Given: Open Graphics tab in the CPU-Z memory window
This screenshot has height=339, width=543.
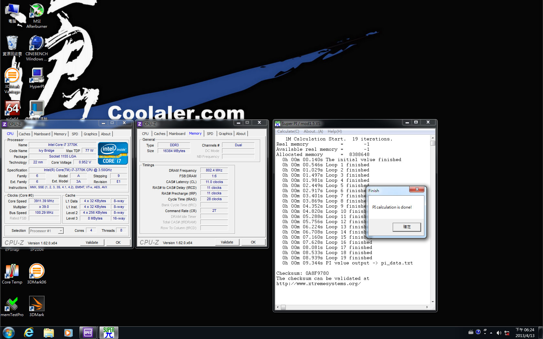Looking at the screenshot, I should click(x=226, y=134).
